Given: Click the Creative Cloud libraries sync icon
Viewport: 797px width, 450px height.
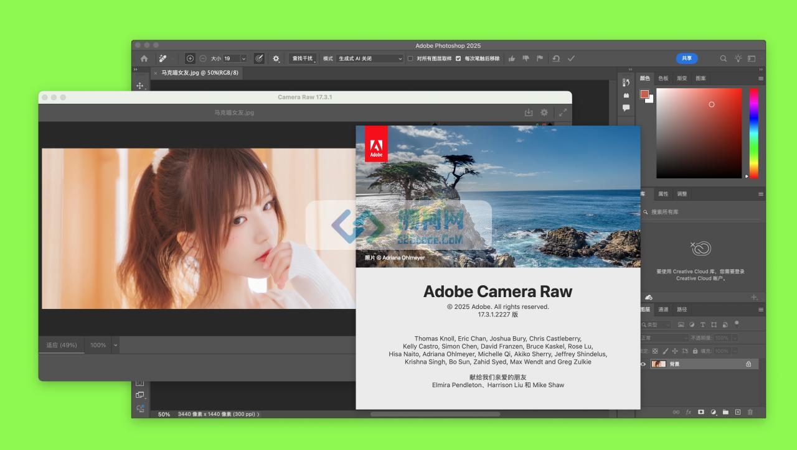Looking at the screenshot, I should pos(648,298).
